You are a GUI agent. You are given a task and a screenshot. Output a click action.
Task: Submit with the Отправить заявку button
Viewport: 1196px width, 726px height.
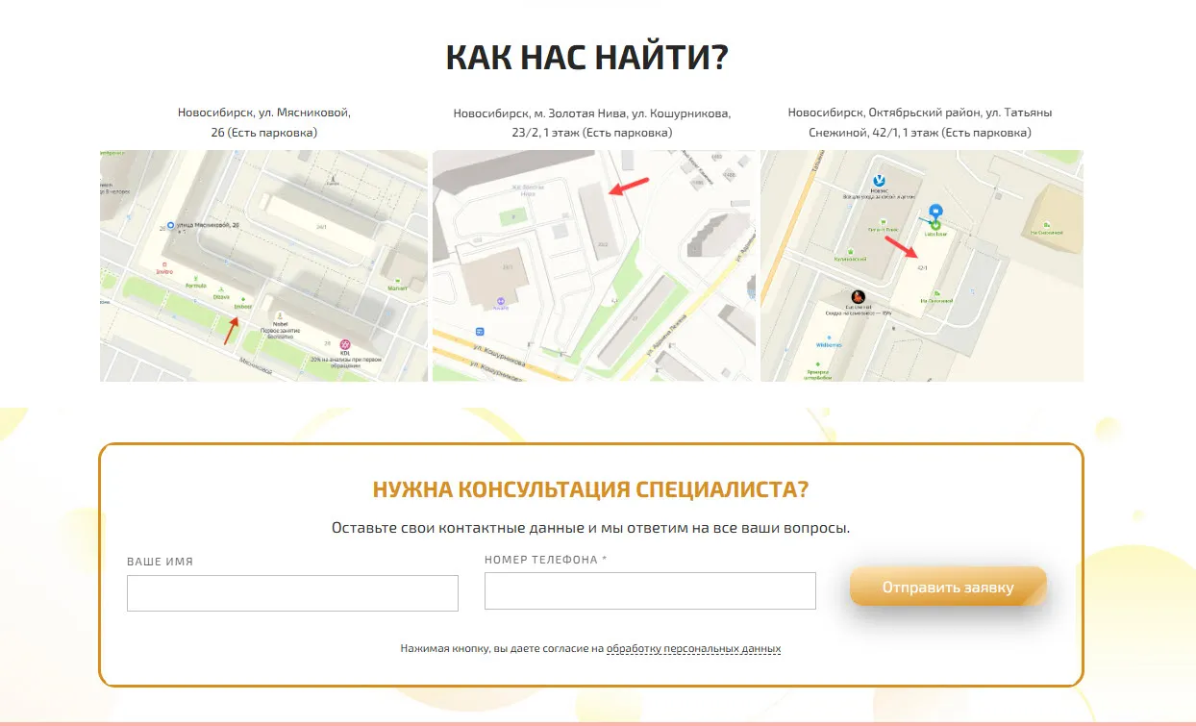(x=948, y=587)
